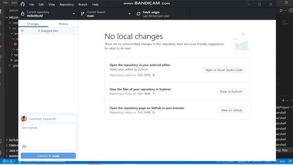The height and width of the screenshot is (165, 293).
Task: Open the Edit menu in GitHub Desktop
Action: point(41,5)
